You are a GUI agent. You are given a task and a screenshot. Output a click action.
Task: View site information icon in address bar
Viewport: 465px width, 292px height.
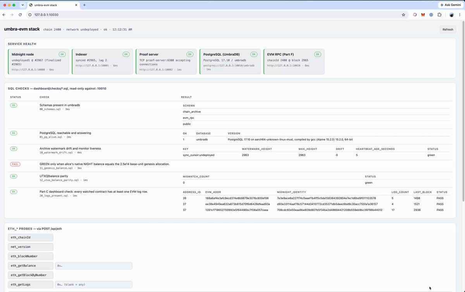[x=30, y=15]
